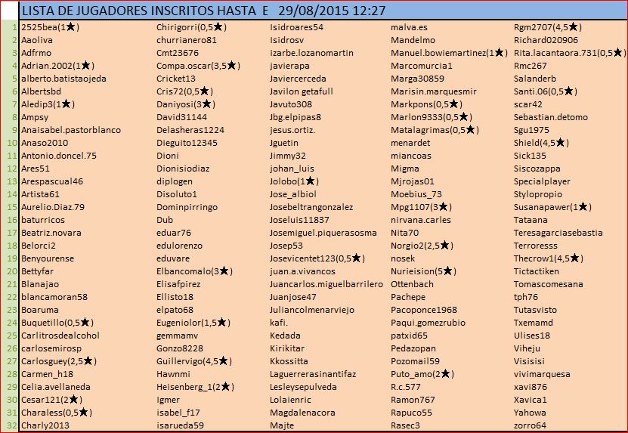Screen dimensions: 628x433
Task: Select the zorro64 cell
Action: tap(530, 425)
